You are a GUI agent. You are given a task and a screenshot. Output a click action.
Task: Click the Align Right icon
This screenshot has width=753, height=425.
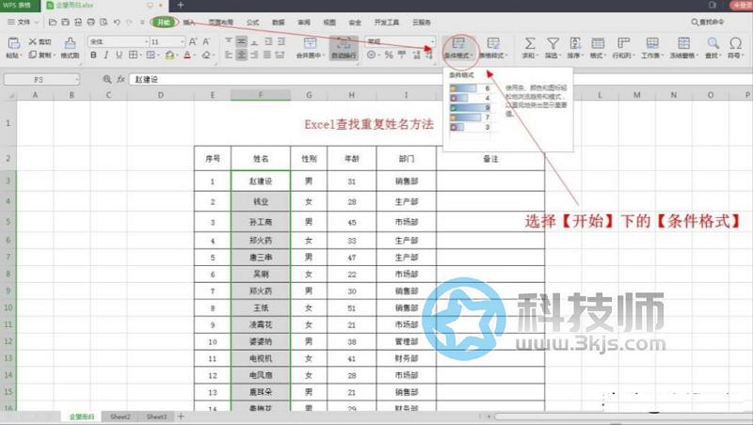pos(254,55)
